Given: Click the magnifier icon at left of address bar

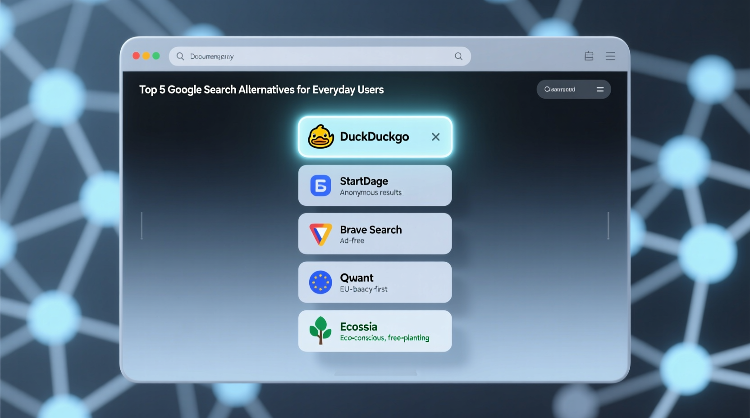Looking at the screenshot, I should tap(180, 56).
